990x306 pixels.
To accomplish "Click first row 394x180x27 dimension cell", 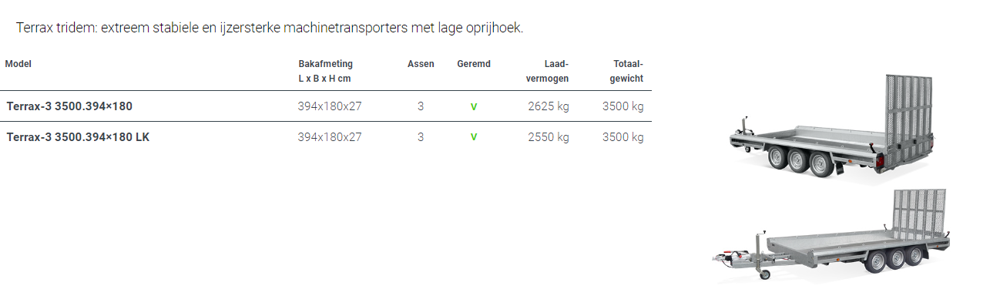I will point(330,106).
